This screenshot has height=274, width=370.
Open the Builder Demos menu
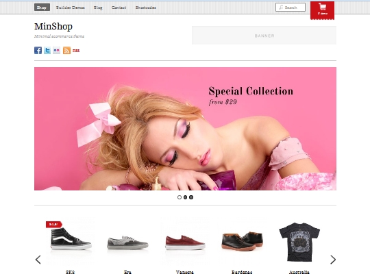click(x=71, y=8)
